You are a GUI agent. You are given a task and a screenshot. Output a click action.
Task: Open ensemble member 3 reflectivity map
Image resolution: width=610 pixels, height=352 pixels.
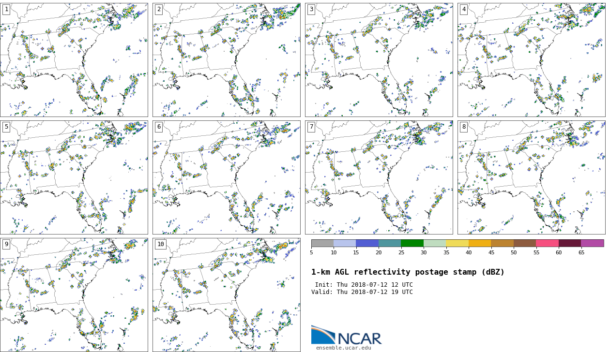(x=379, y=60)
